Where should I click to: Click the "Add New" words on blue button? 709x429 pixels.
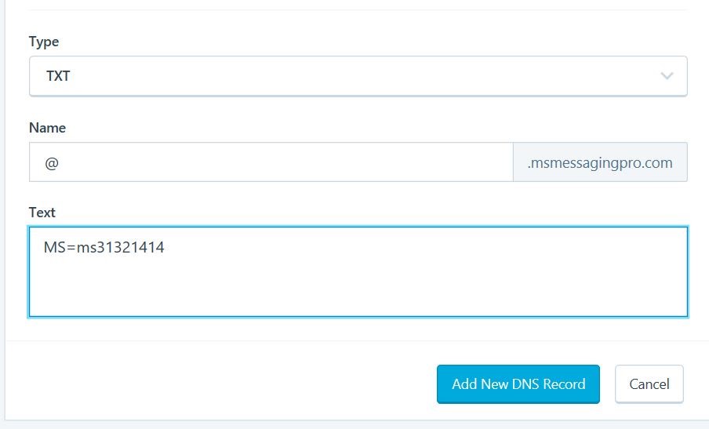(479, 384)
